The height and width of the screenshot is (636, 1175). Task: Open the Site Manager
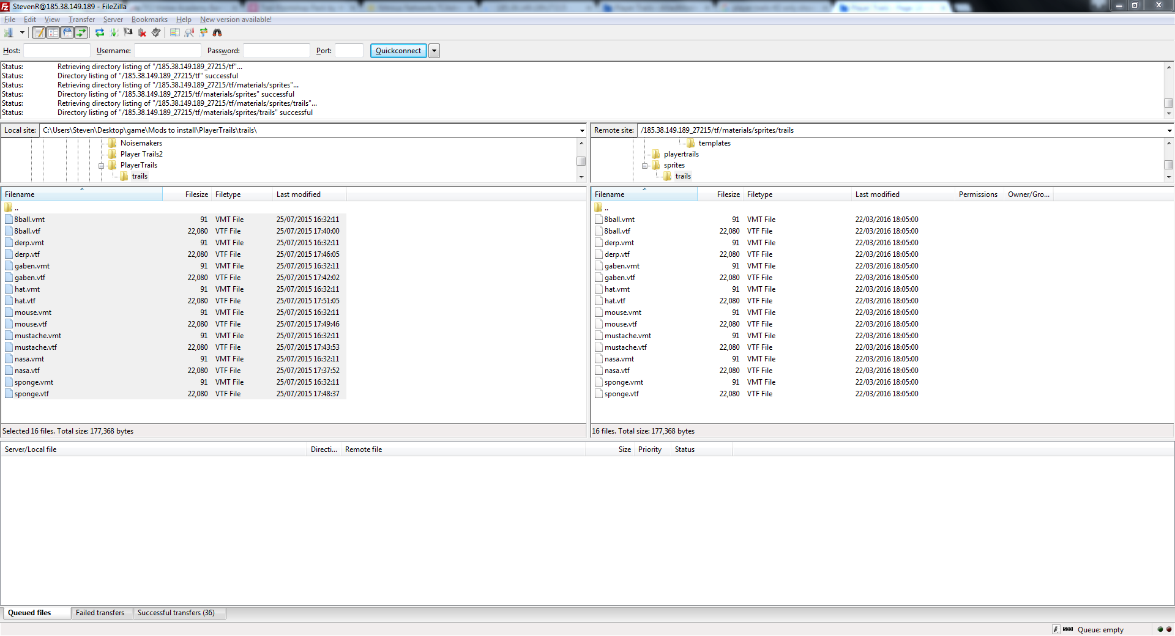[9, 32]
